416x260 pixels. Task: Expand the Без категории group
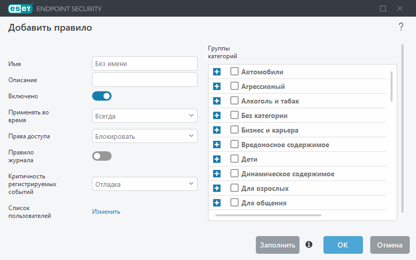tap(217, 115)
